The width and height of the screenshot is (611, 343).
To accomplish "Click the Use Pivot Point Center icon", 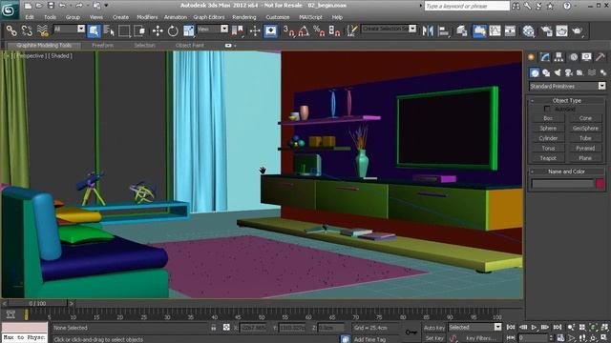I will pos(238,30).
